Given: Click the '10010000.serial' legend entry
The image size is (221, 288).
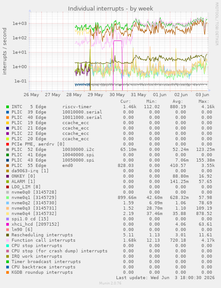Looking at the screenshot, I should pos(82,112).
